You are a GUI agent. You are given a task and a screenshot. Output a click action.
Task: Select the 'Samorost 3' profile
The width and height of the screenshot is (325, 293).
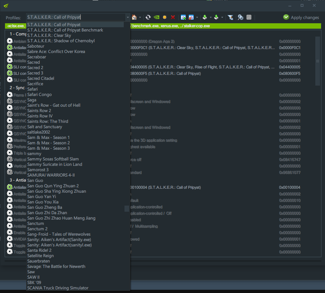pyautogui.click(x=38, y=170)
